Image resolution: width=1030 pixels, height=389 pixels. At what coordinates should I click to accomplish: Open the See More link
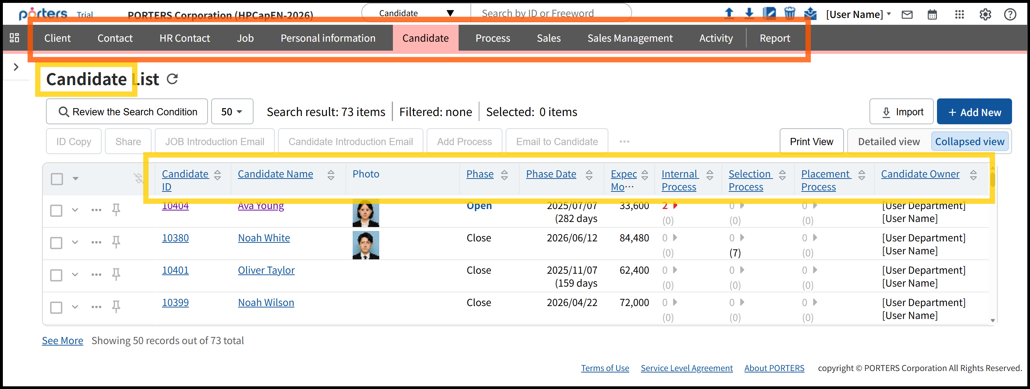62,341
